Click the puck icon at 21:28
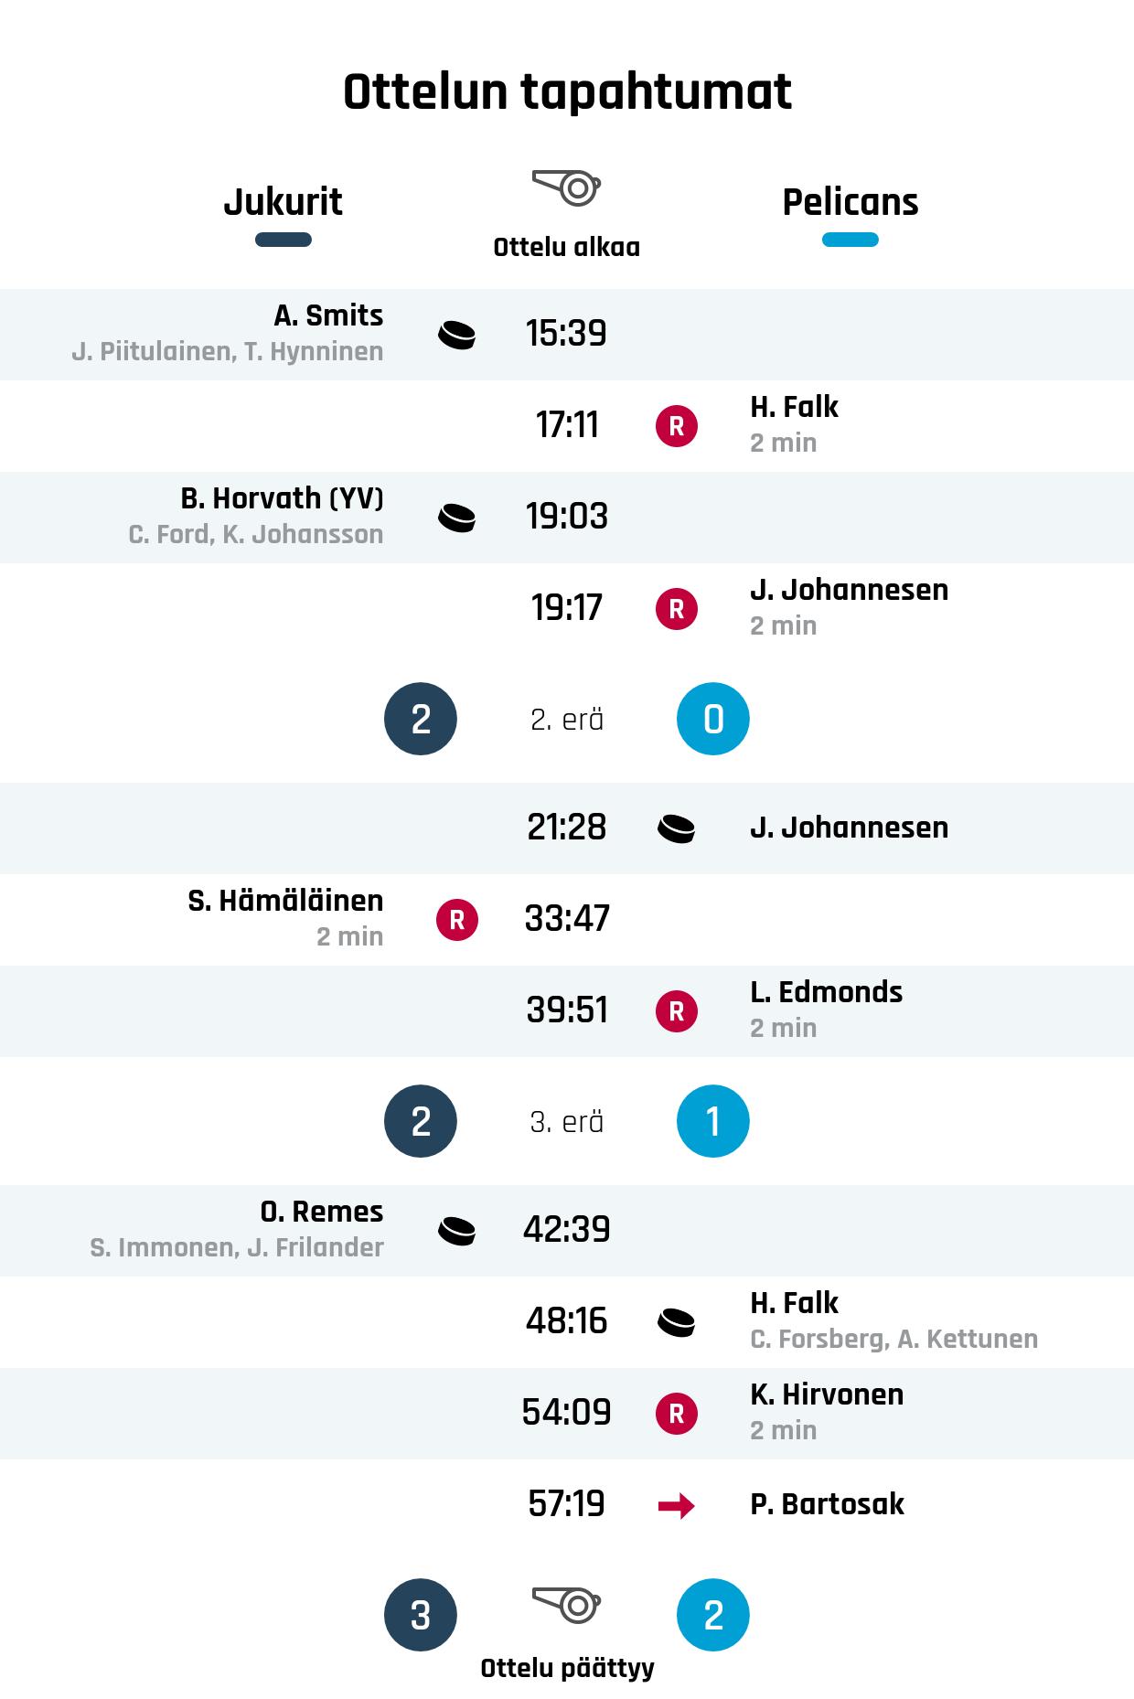 coord(677,828)
